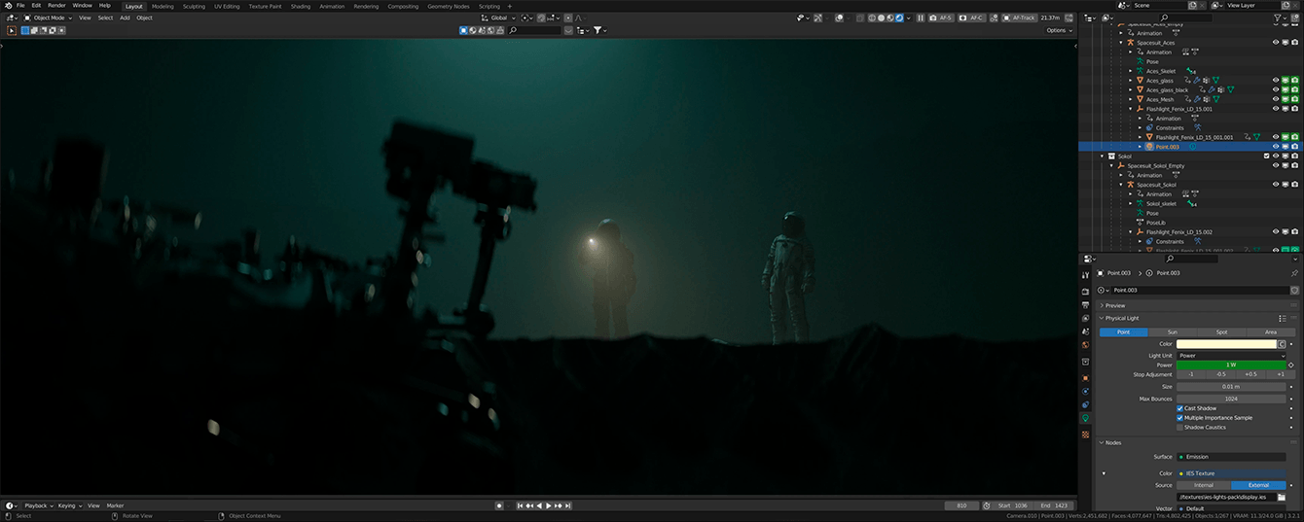Click the pin icon in Properties header
Image resolution: width=1304 pixels, height=522 pixels.
pyautogui.click(x=1293, y=273)
